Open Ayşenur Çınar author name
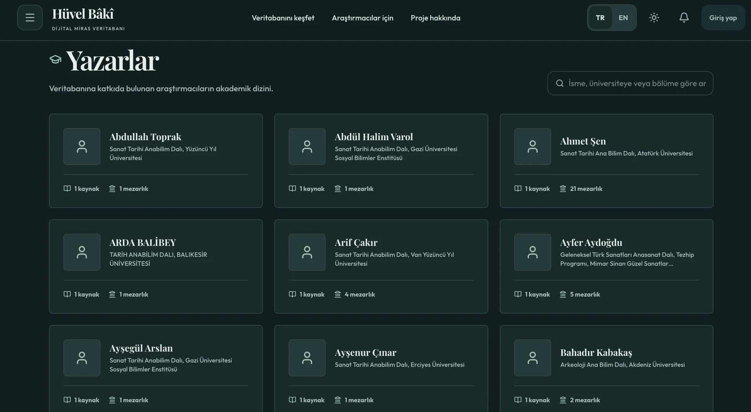The height and width of the screenshot is (412, 751). [365, 353]
